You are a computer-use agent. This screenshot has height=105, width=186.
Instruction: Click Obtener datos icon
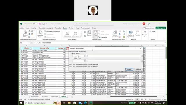tap(25, 34)
